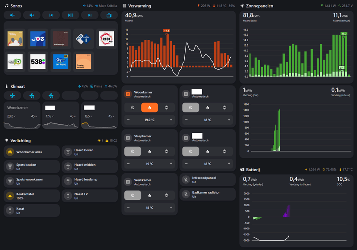The width and height of the screenshot is (357, 250).
Task: Turn off the Slaapkamer thermostat
Action: tap(133, 152)
